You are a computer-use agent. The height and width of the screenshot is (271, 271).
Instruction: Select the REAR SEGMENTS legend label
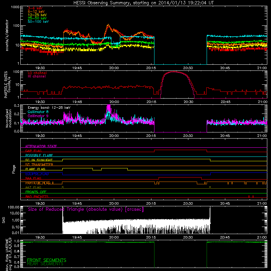pos(45,264)
